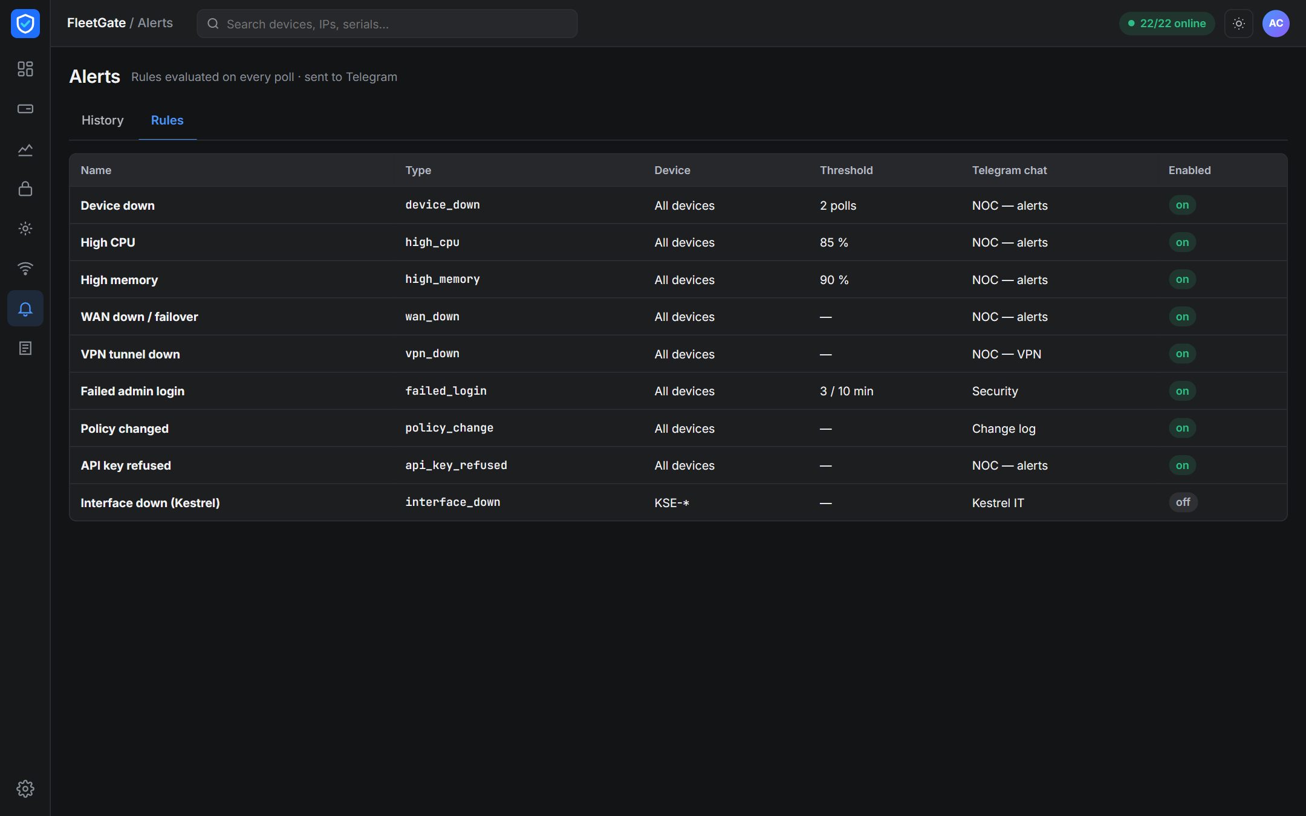Image resolution: width=1306 pixels, height=816 pixels.
Task: Click the search magnifier icon
Action: click(x=213, y=24)
